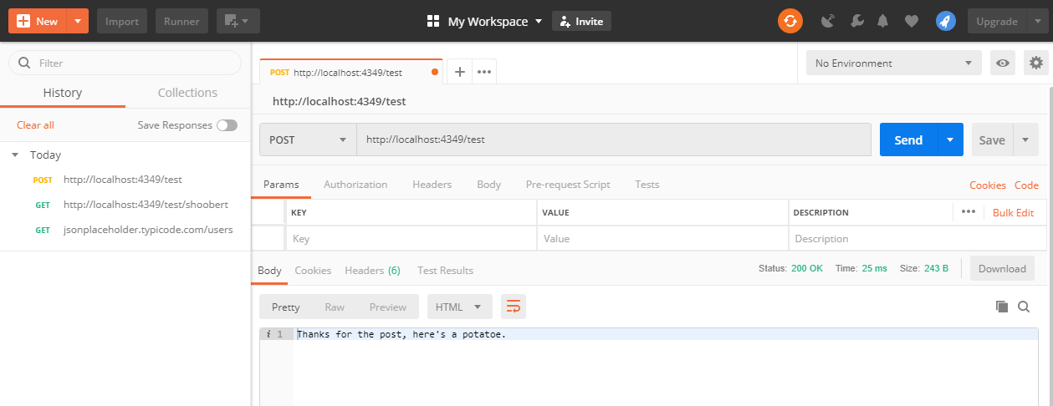This screenshot has height=406, width=1053.
Task: Search within the response body
Action: tap(1023, 307)
